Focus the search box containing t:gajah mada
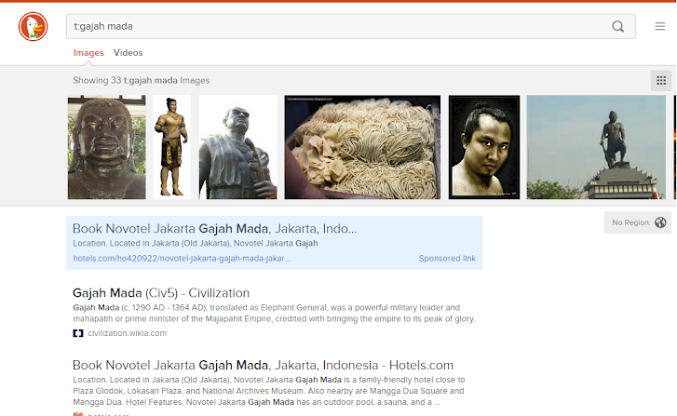 [x=350, y=26]
